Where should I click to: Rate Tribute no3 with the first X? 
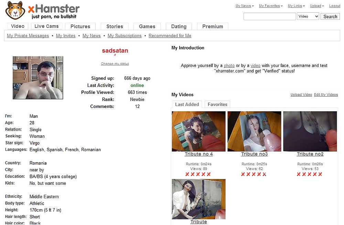pyautogui.click(x=243, y=174)
